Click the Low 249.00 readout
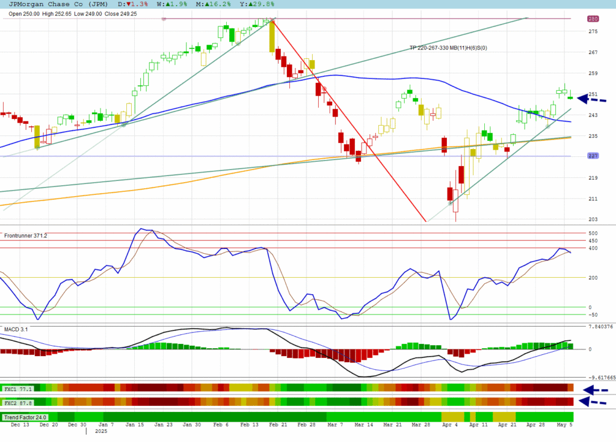The height and width of the screenshot is (442, 616). pyautogui.click(x=88, y=14)
